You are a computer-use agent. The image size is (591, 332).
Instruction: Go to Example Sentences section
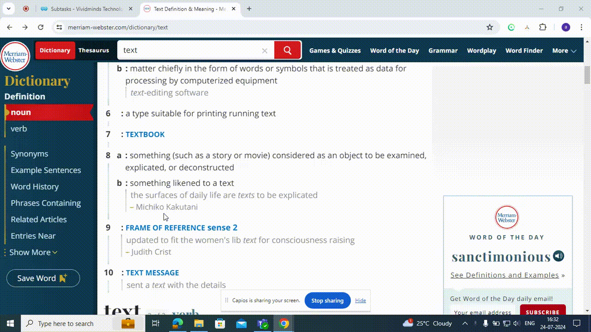point(46,170)
